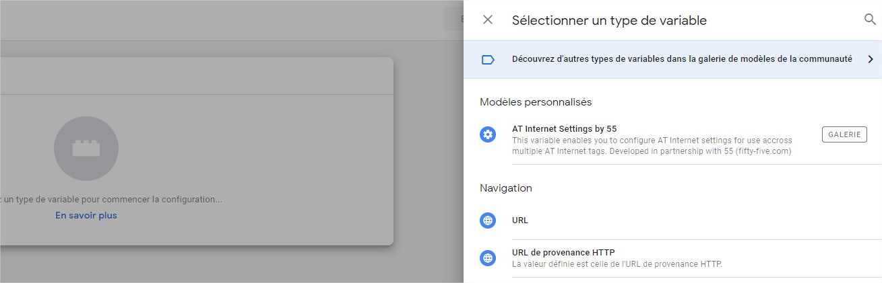Choose the URL variable type
Image resolution: width=882 pixels, height=283 pixels.
click(x=520, y=220)
